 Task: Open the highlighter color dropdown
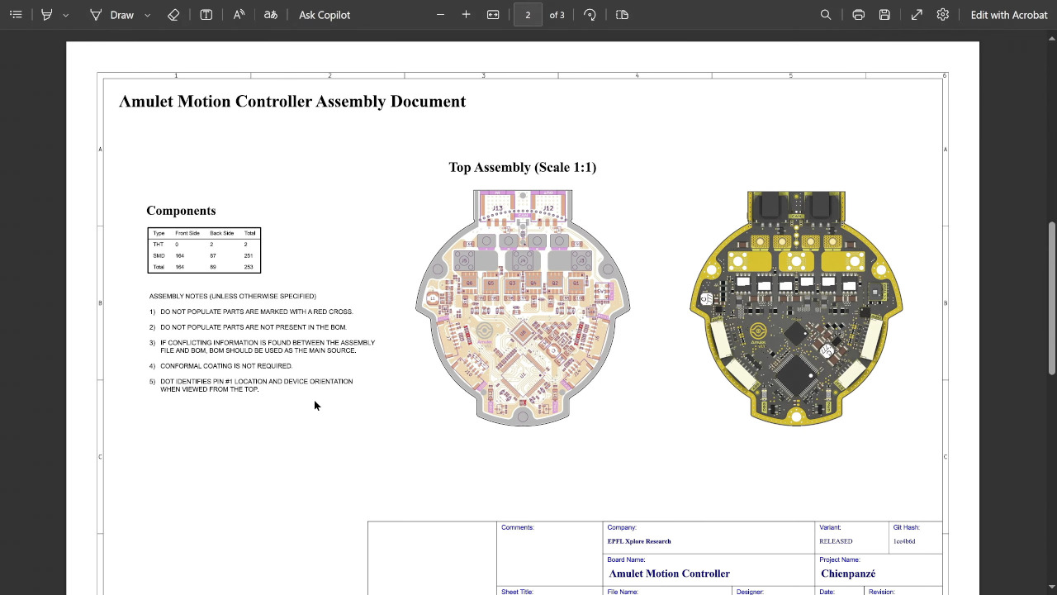pos(66,14)
